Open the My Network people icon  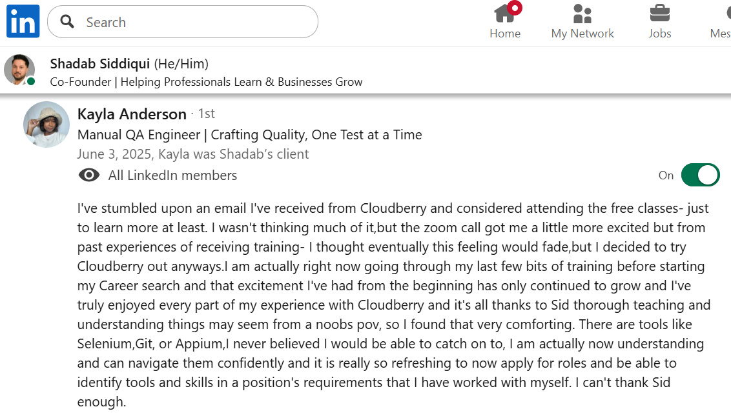coord(582,14)
